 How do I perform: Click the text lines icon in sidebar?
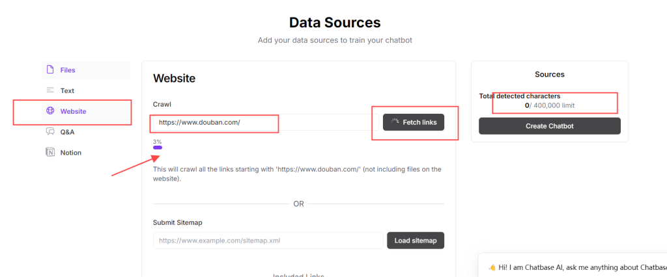point(50,90)
